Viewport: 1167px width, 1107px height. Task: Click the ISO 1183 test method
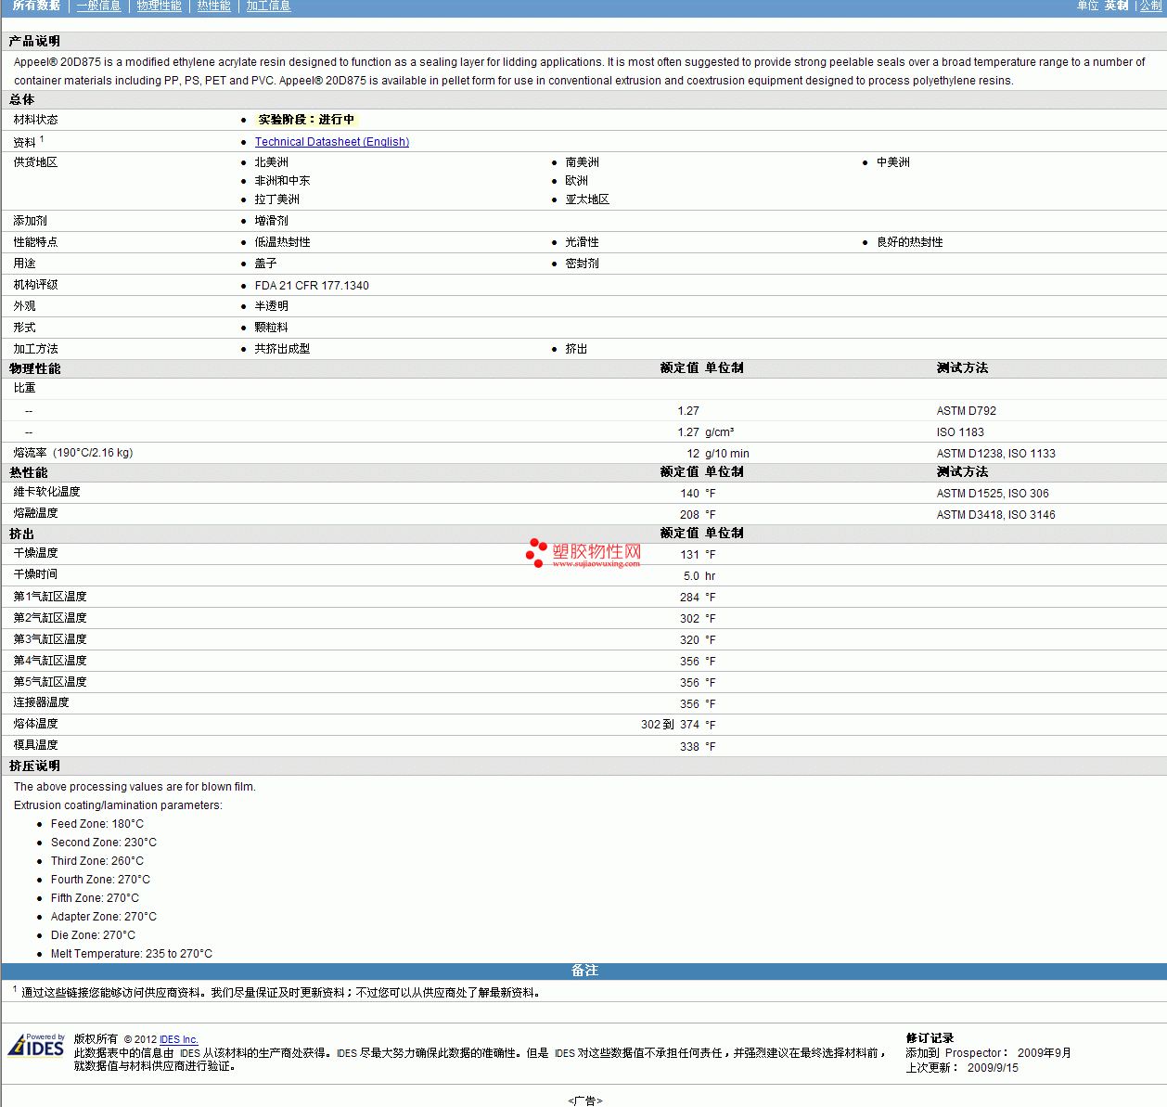pos(960,432)
